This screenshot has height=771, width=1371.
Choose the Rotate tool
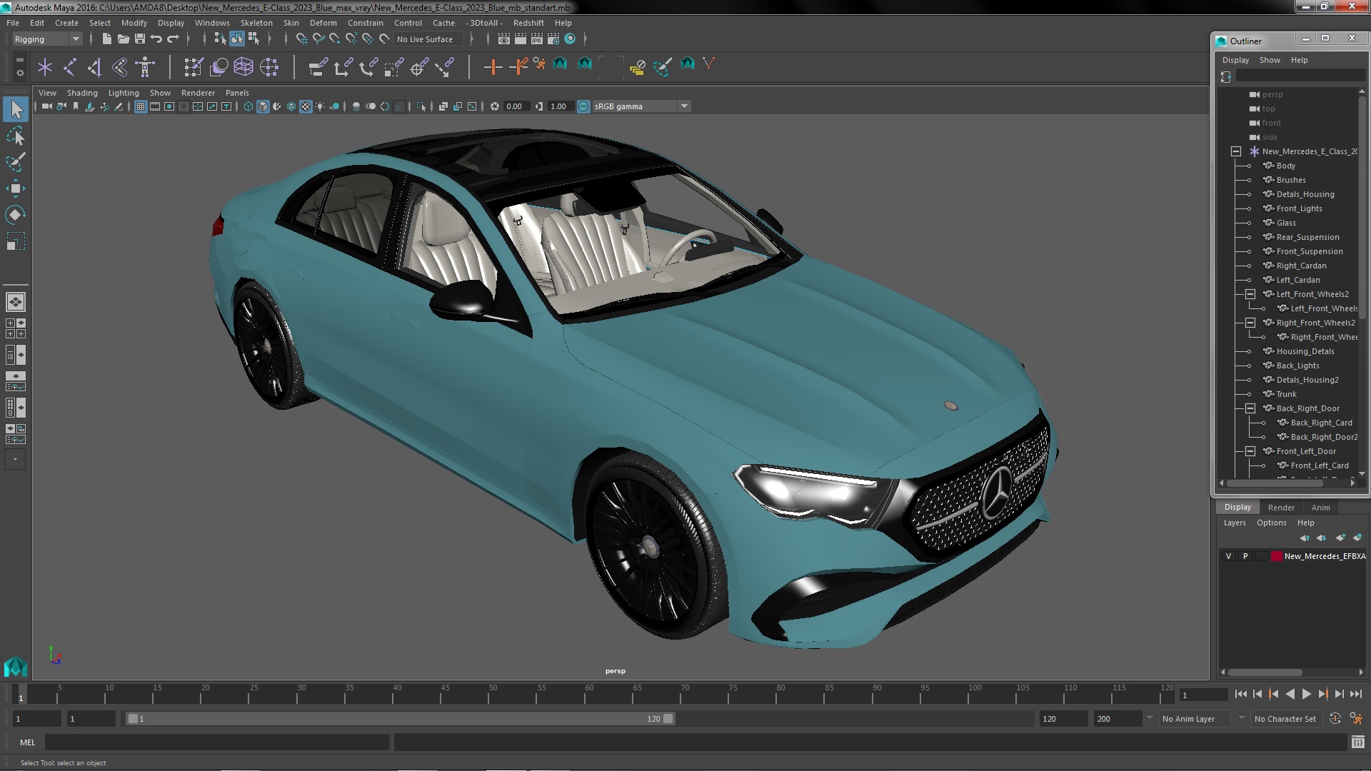click(x=16, y=215)
